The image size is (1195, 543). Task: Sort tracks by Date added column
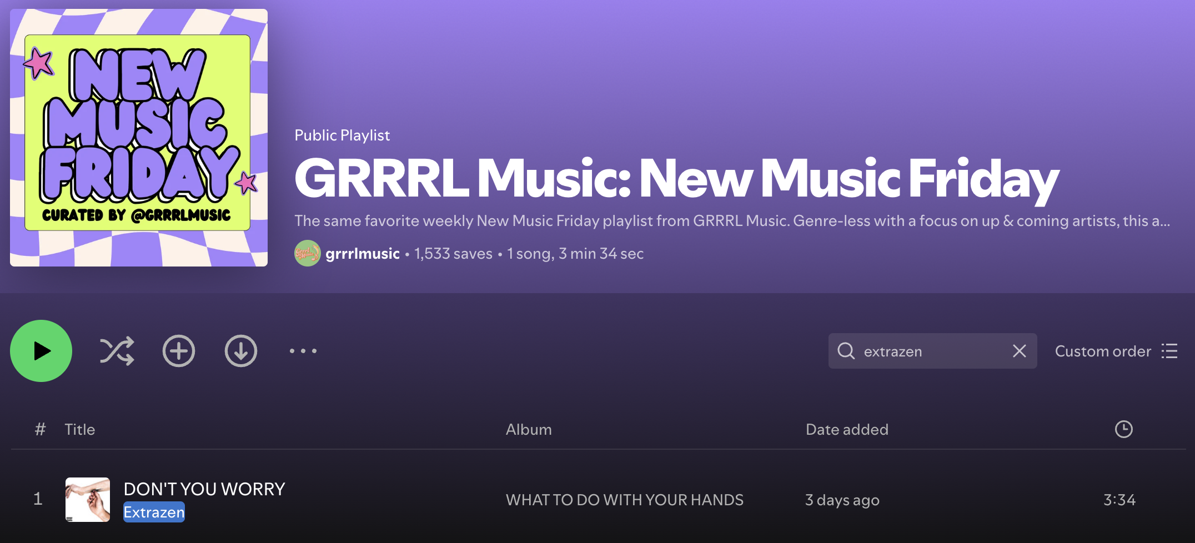point(847,429)
